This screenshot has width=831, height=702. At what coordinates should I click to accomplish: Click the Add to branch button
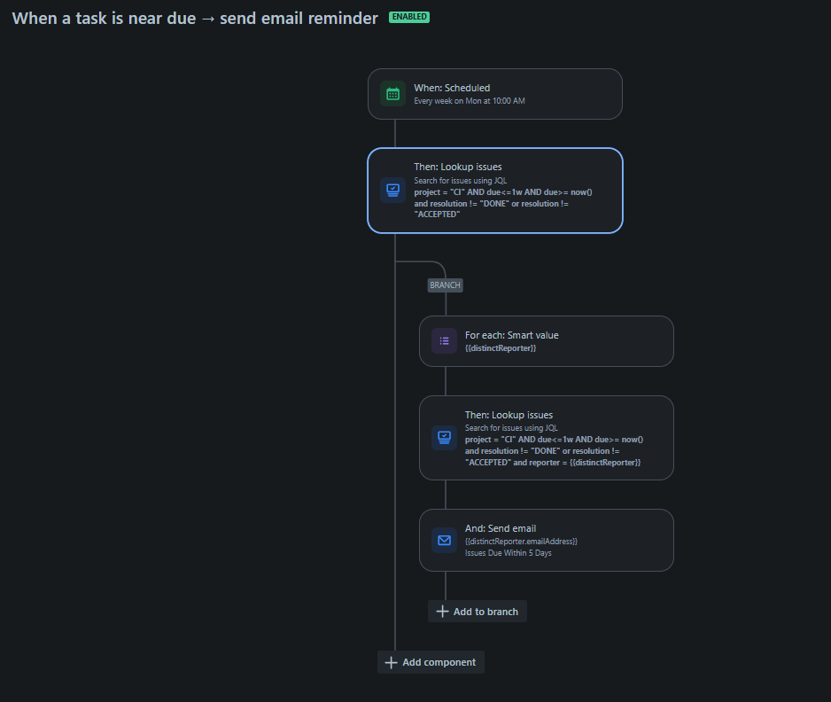pos(478,612)
